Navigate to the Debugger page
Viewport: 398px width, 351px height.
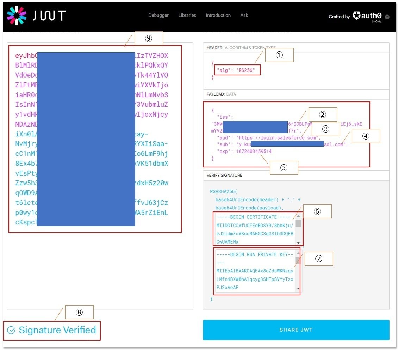(x=158, y=15)
